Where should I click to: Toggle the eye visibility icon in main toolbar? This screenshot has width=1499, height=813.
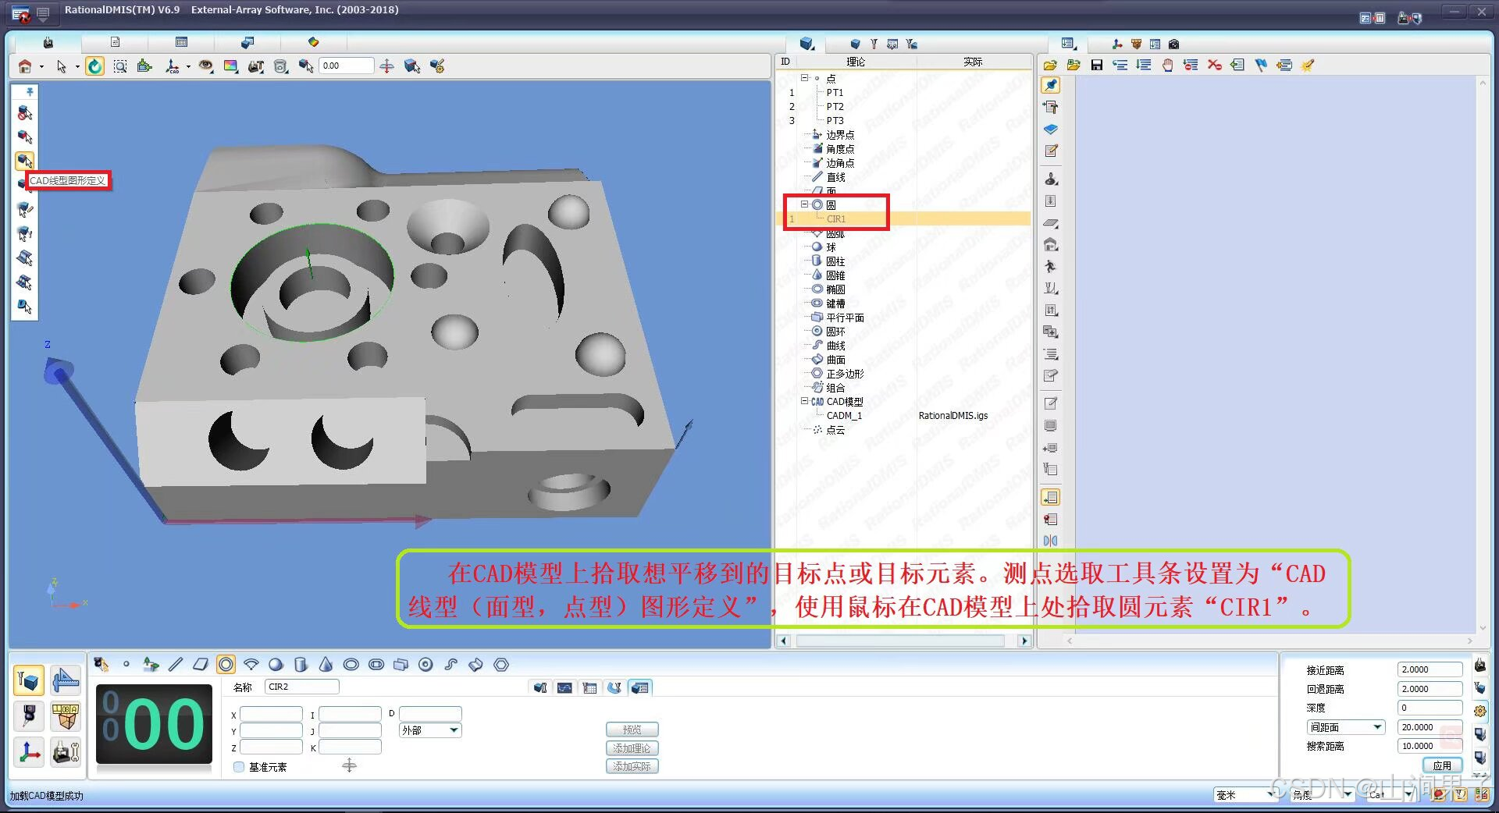click(x=206, y=66)
